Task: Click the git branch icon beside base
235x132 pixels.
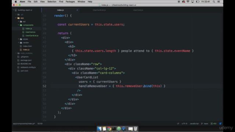Action: (x=202, y=124)
